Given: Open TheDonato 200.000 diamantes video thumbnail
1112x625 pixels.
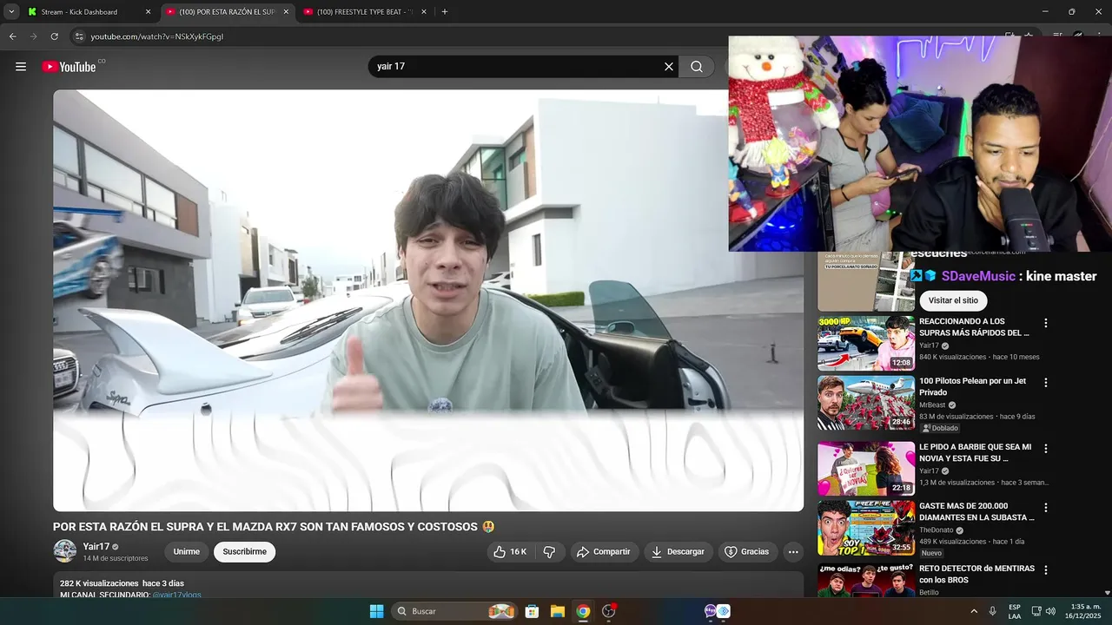Looking at the screenshot, I should click(866, 528).
